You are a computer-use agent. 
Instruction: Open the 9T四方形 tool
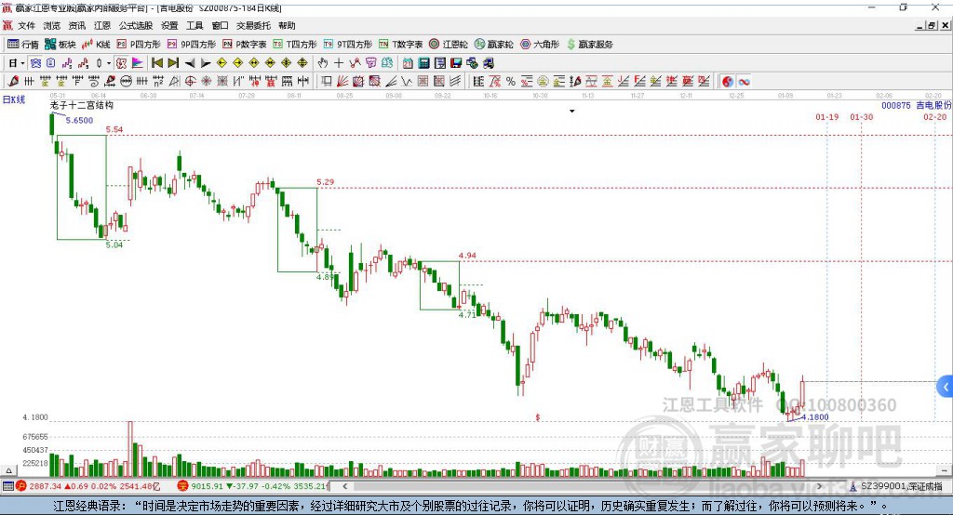click(348, 45)
